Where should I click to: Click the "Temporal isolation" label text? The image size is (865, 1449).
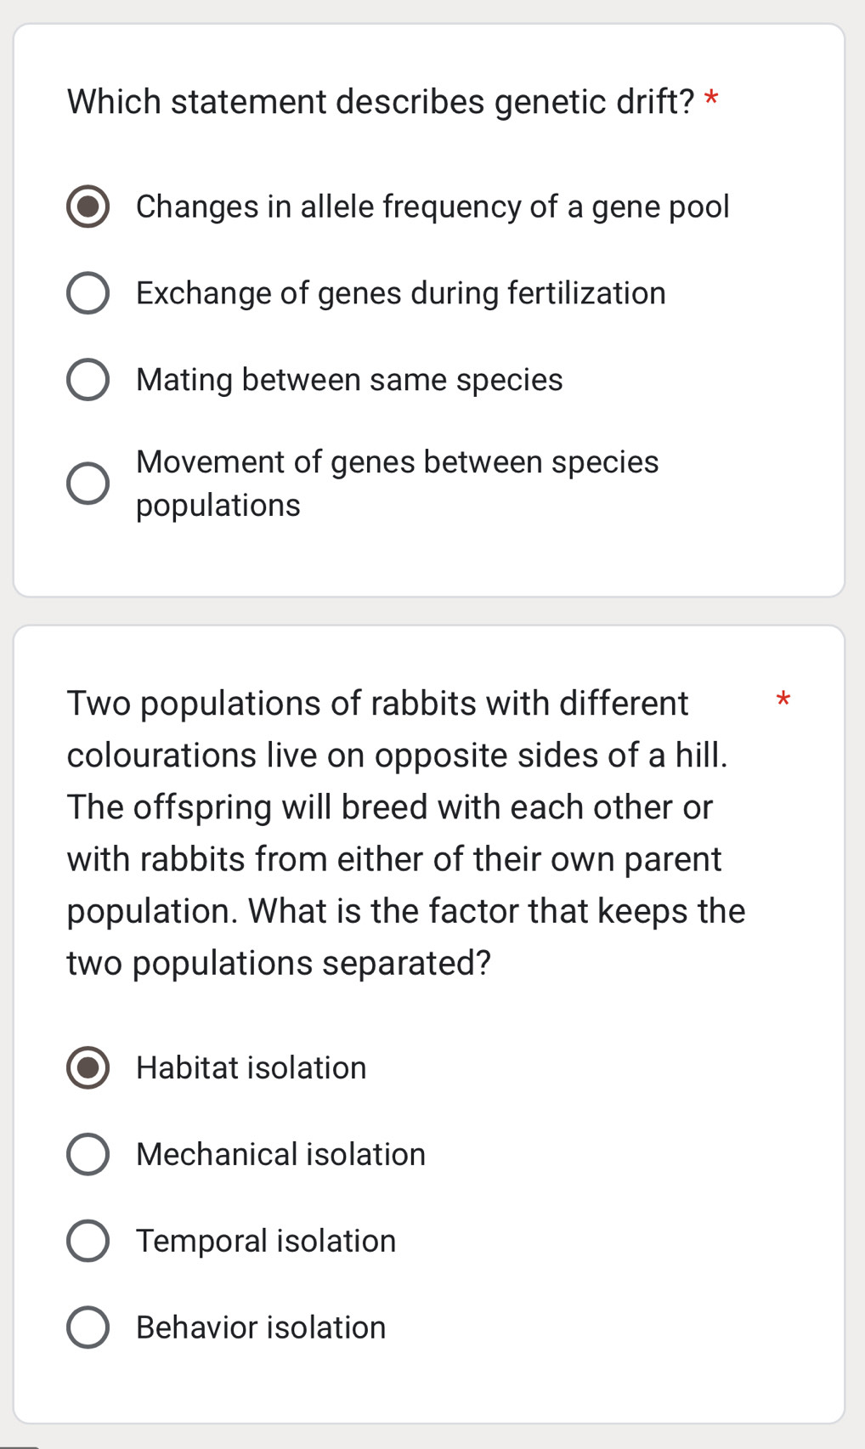pos(265,1241)
